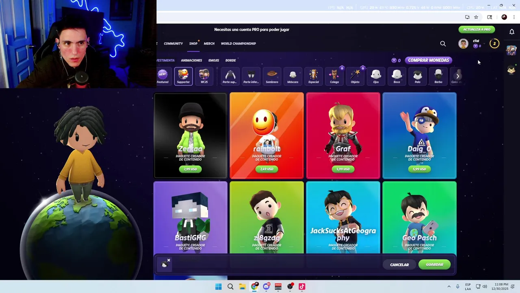Screen dimensions: 520x293
Task: Select the Objeto wand category
Action: tap(355, 76)
